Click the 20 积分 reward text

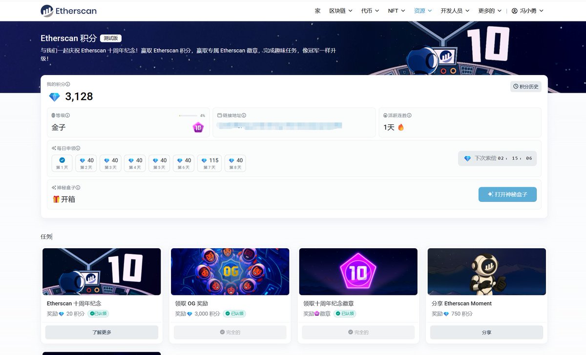75,314
